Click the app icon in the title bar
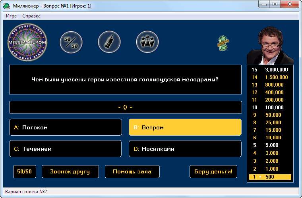The image size is (302, 198). click(6, 6)
